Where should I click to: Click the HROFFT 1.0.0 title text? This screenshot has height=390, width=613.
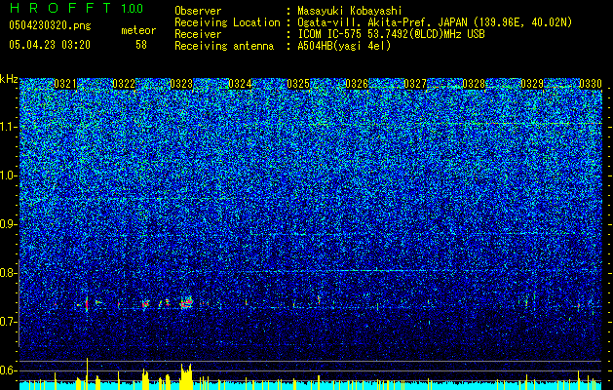pyautogui.click(x=77, y=8)
